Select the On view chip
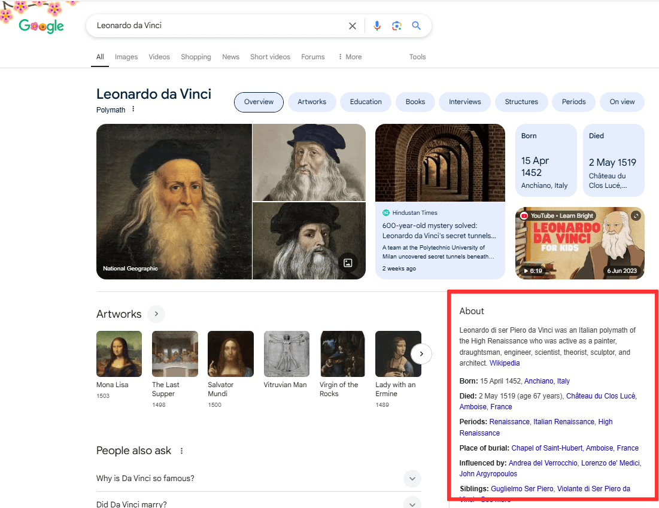 point(622,102)
